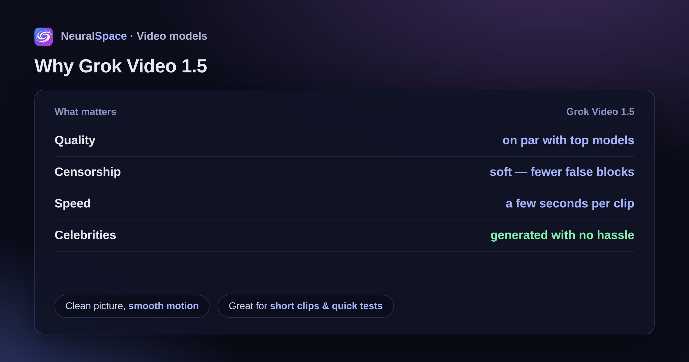Click the 'What matters' column header

[85, 112]
